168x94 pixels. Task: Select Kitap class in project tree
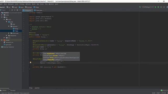[15, 29]
